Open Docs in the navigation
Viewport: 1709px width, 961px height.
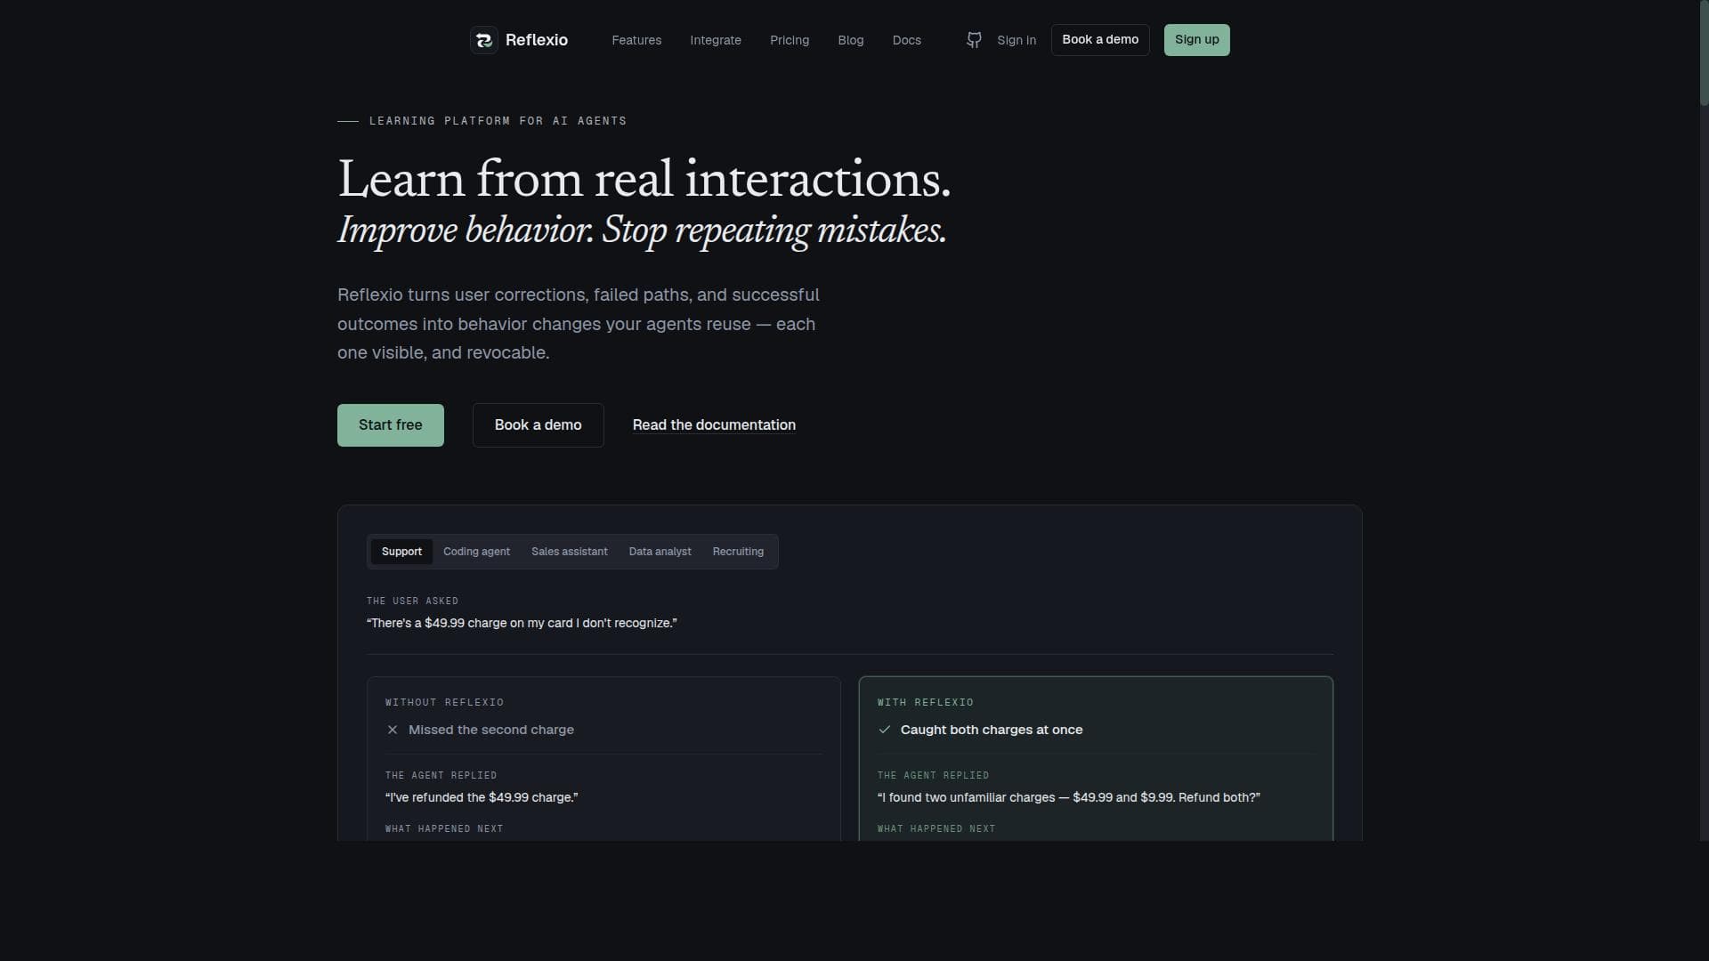tap(907, 40)
